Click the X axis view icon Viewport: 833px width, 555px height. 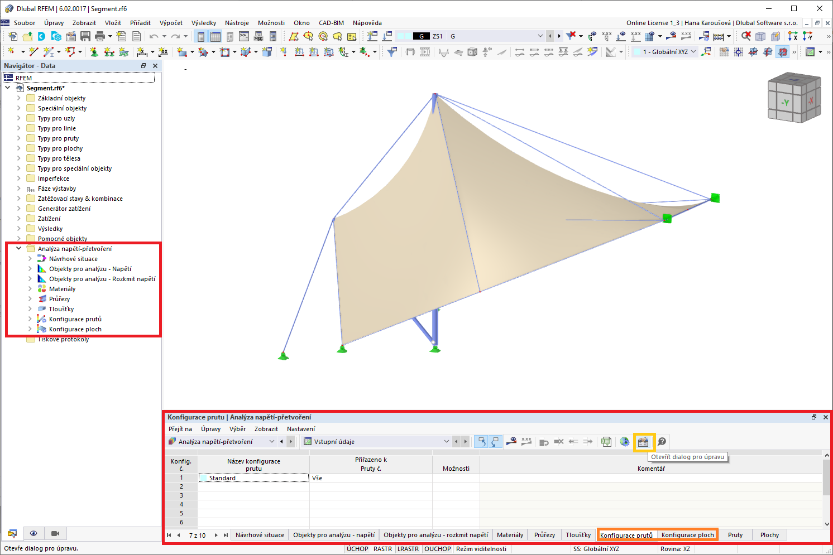792,36
